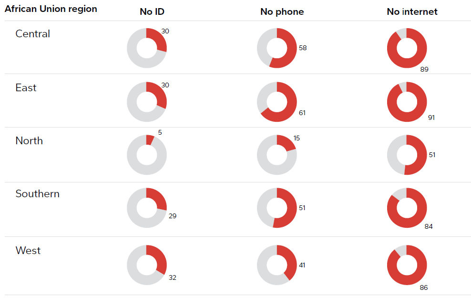This screenshot has width=471, height=298.
Task: Click the Southern region No ID donut chart
Action: [147, 208]
